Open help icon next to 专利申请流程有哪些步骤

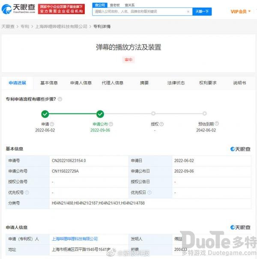click(x=60, y=99)
